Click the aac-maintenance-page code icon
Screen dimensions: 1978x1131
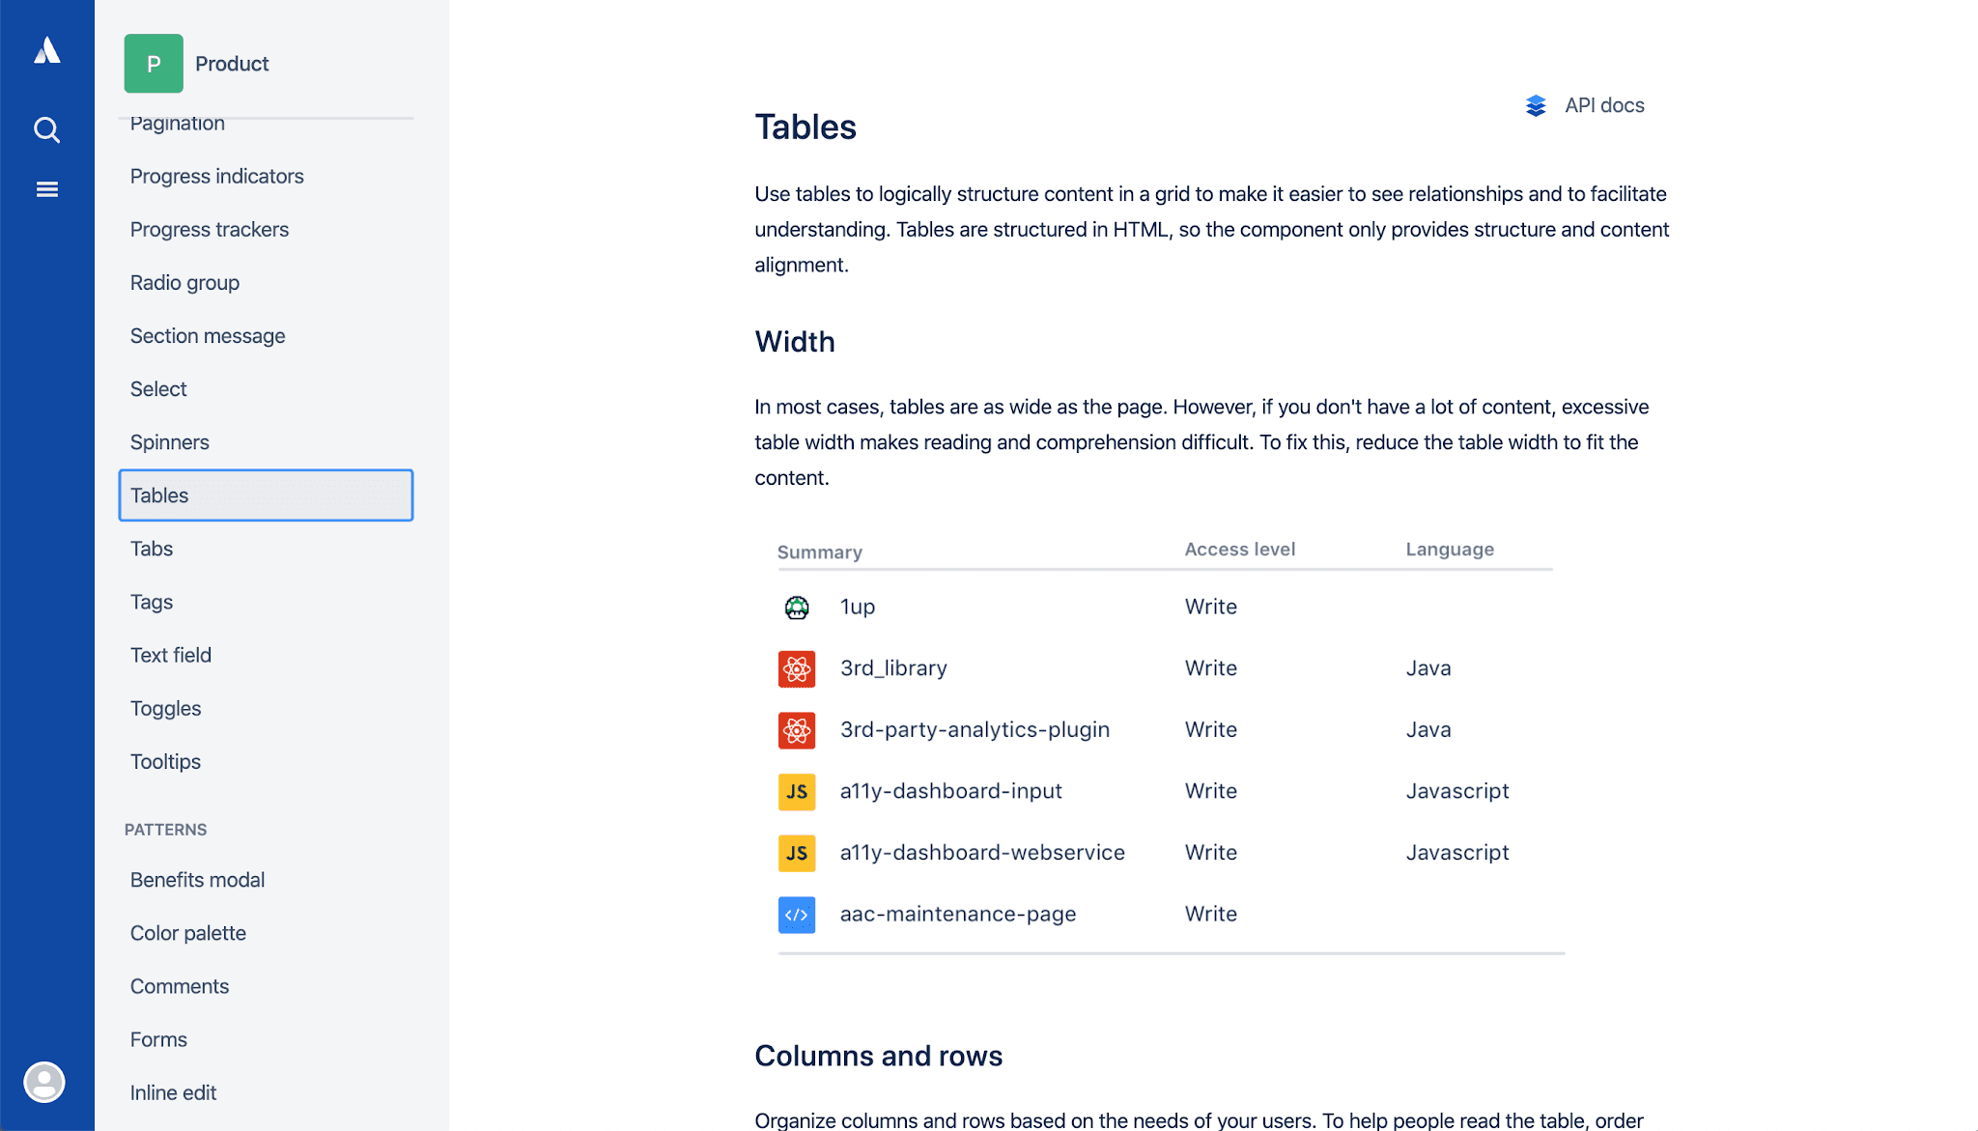pos(797,915)
